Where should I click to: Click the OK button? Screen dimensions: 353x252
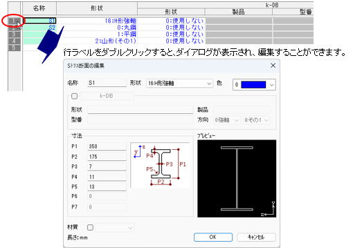213,237
